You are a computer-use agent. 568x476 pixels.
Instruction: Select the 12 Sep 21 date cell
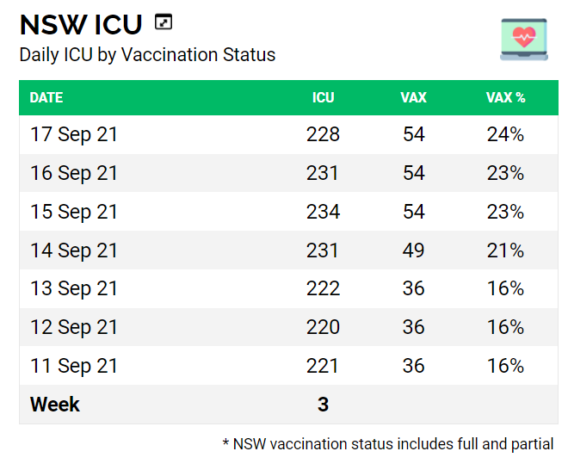[74, 327]
